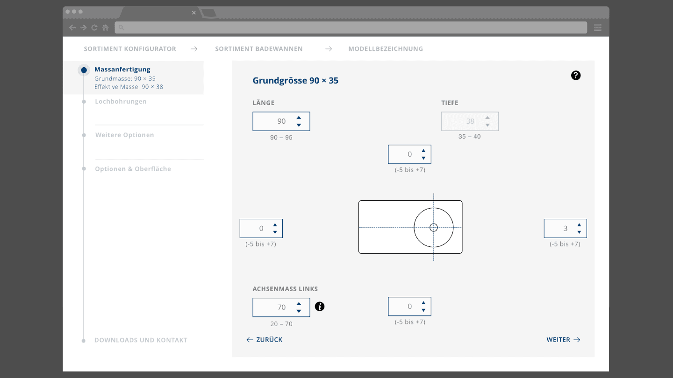Click the Weiter button
The height and width of the screenshot is (378, 673).
[x=563, y=340]
